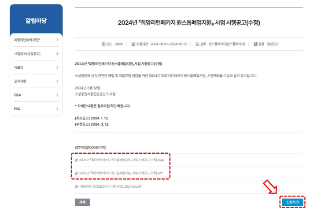Expand chevron next to Q&A
317x208 pixels.
point(57,95)
